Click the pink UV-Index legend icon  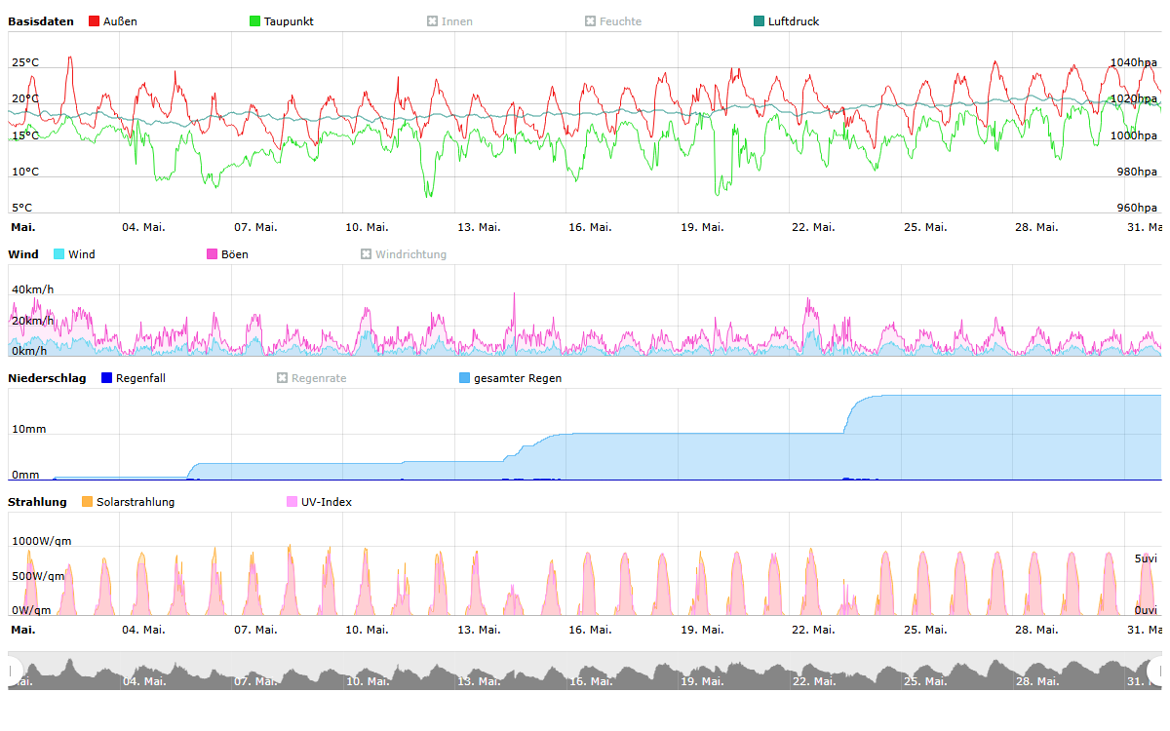[x=292, y=502]
